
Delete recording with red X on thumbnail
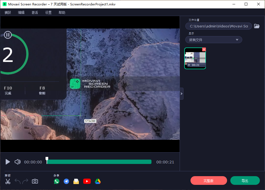click(204, 49)
